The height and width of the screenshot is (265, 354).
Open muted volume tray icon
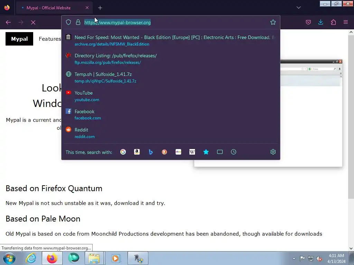point(319,258)
